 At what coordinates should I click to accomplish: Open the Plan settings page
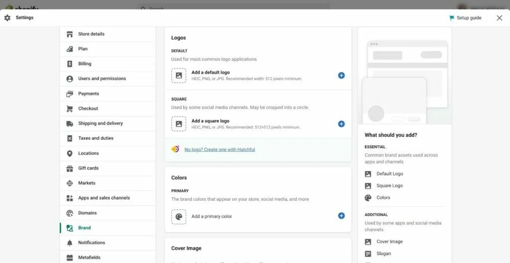tap(108, 49)
